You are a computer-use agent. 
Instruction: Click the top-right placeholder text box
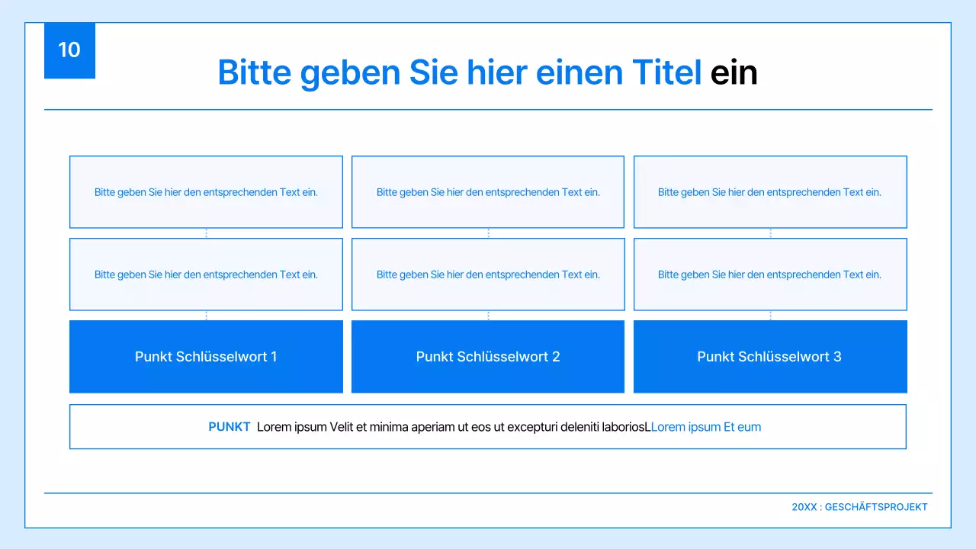(x=770, y=192)
